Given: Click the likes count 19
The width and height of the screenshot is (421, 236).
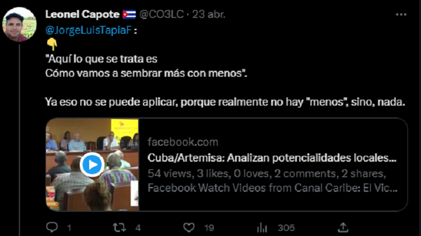Looking at the screenshot, I should (x=209, y=228).
